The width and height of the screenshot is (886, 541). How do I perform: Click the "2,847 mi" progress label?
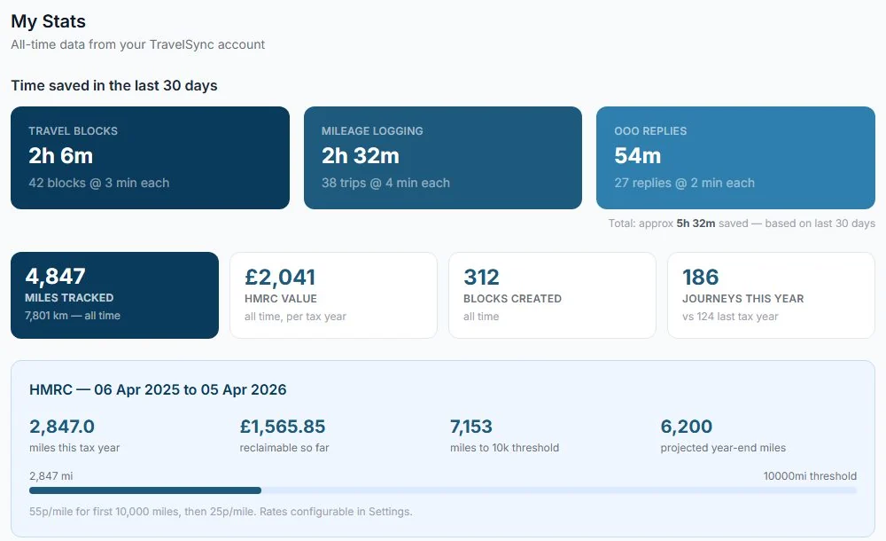tap(51, 476)
